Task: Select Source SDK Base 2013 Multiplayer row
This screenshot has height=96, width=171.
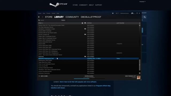Action: 88,51
